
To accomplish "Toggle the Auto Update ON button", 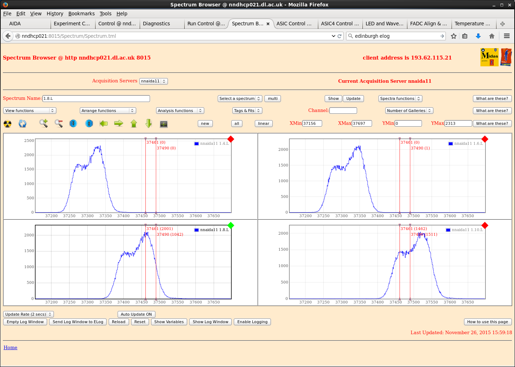I will tap(136, 314).
